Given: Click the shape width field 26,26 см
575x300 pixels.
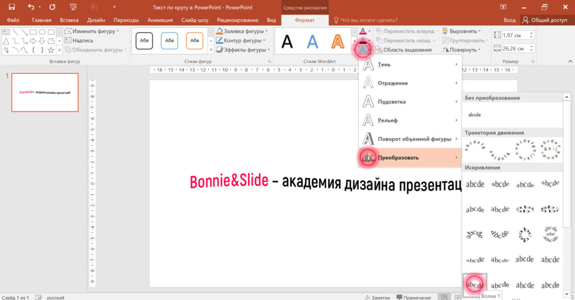Looking at the screenshot, I should (x=514, y=48).
